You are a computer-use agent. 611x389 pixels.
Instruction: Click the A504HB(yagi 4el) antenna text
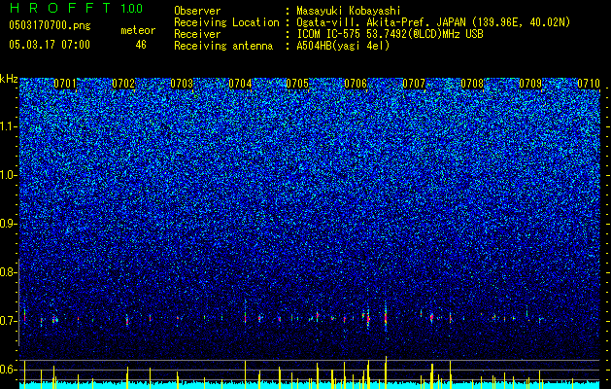(343, 46)
